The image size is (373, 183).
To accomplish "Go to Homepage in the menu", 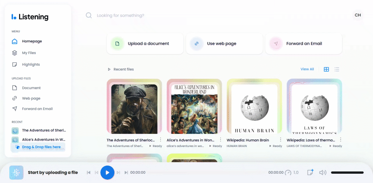I will coord(32,41).
